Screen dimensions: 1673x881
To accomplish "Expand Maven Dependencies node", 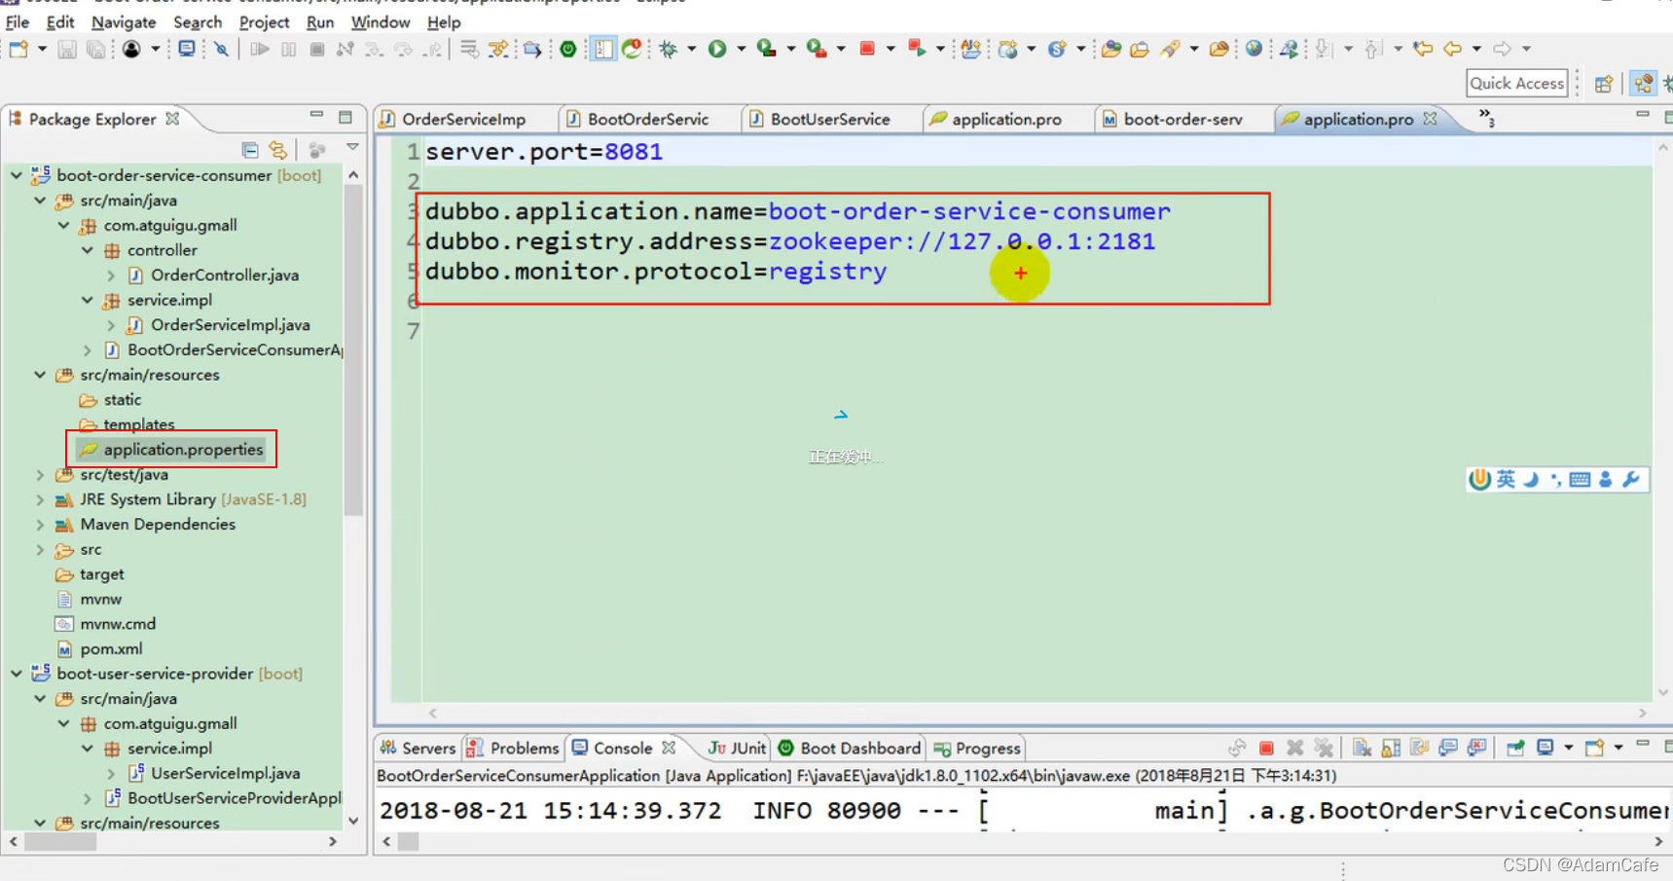I will coord(40,525).
